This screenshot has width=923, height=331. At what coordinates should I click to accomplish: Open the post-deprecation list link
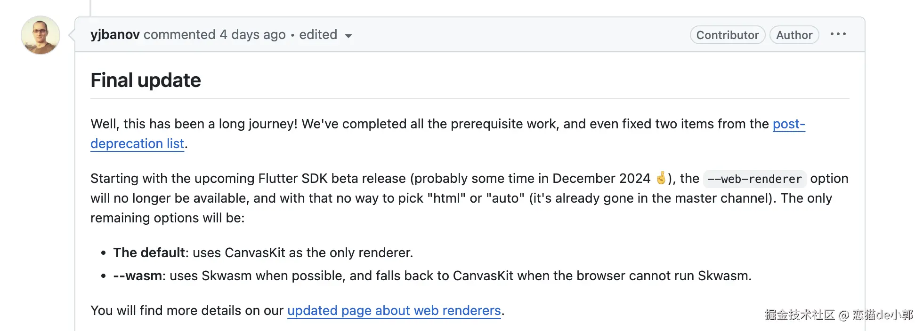(x=788, y=124)
